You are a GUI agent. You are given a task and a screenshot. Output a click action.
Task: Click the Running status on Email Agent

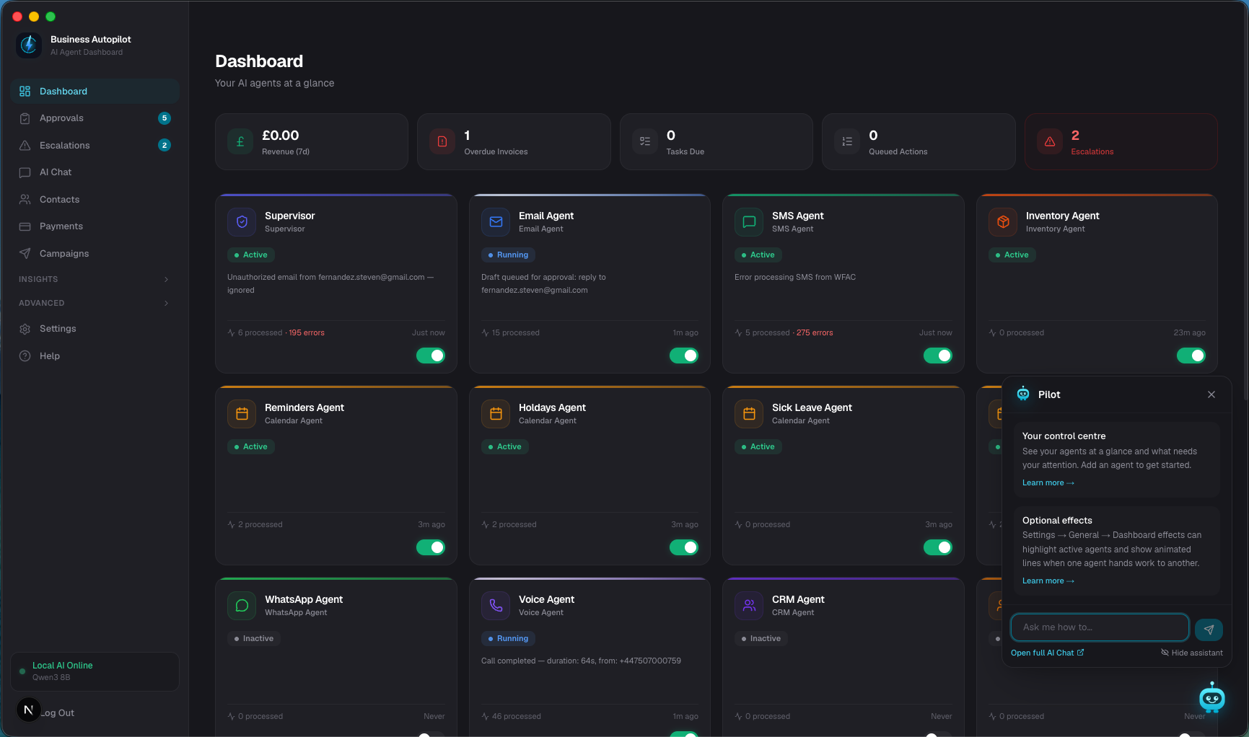[508, 255]
